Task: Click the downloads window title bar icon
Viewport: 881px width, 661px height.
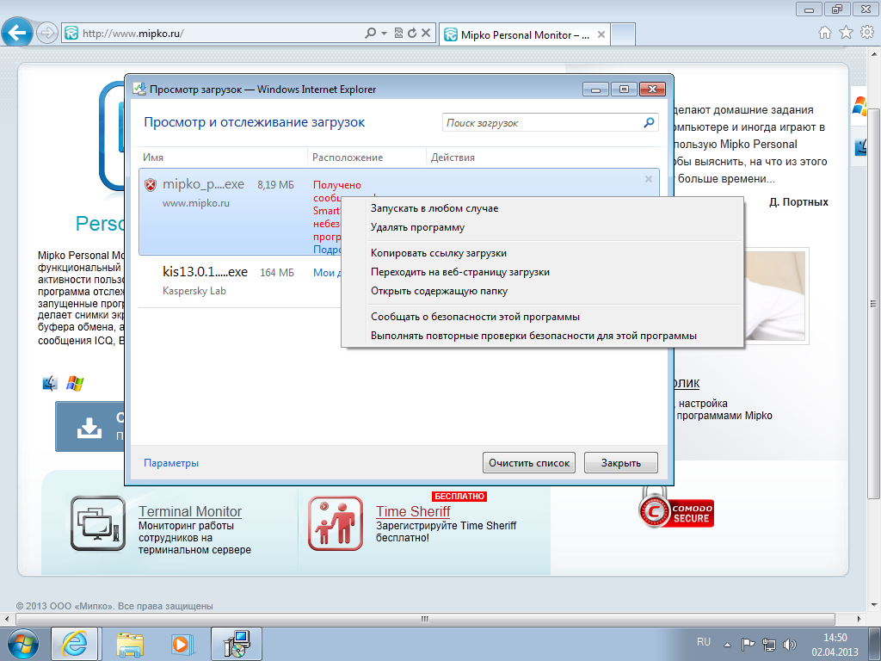Action: tap(139, 89)
